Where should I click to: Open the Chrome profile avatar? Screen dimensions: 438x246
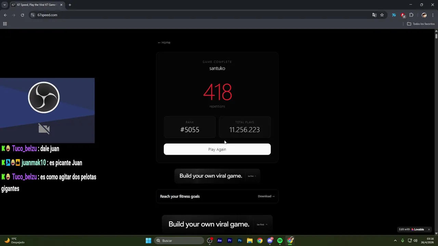pos(424,15)
